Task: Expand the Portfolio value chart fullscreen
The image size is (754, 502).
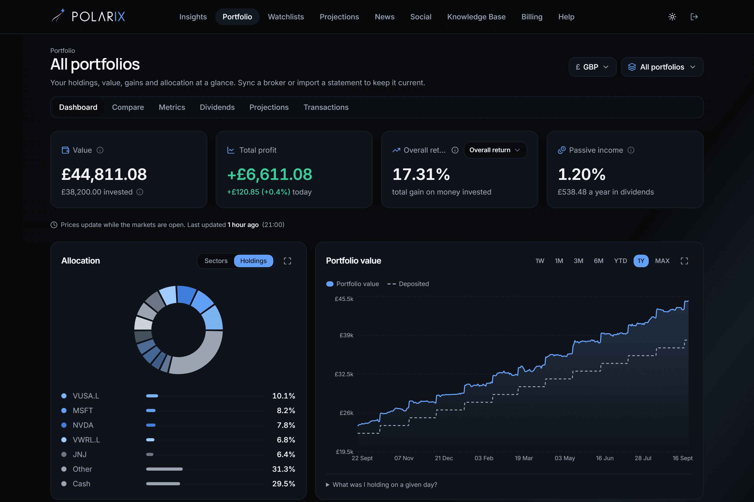Action: point(684,261)
